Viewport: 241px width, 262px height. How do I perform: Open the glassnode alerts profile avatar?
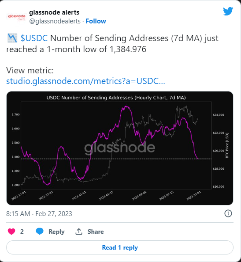(17, 17)
